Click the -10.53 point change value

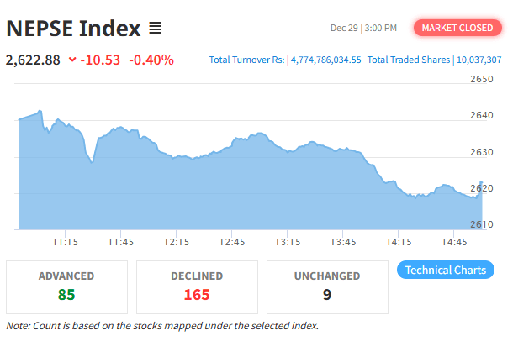[100, 60]
